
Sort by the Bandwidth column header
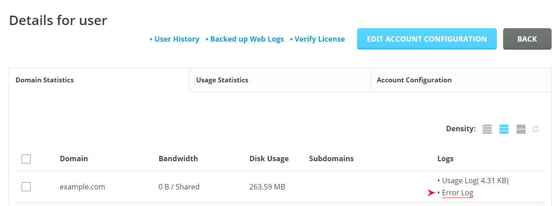click(178, 159)
